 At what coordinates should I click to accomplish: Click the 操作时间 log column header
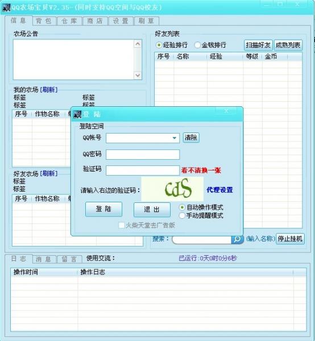44,272
